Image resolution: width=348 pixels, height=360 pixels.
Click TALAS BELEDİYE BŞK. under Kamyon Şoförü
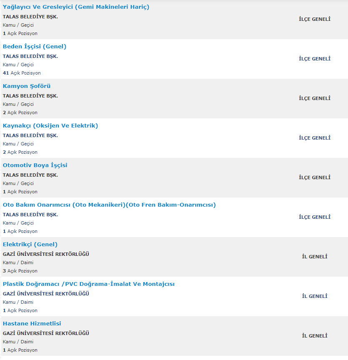coord(30,96)
